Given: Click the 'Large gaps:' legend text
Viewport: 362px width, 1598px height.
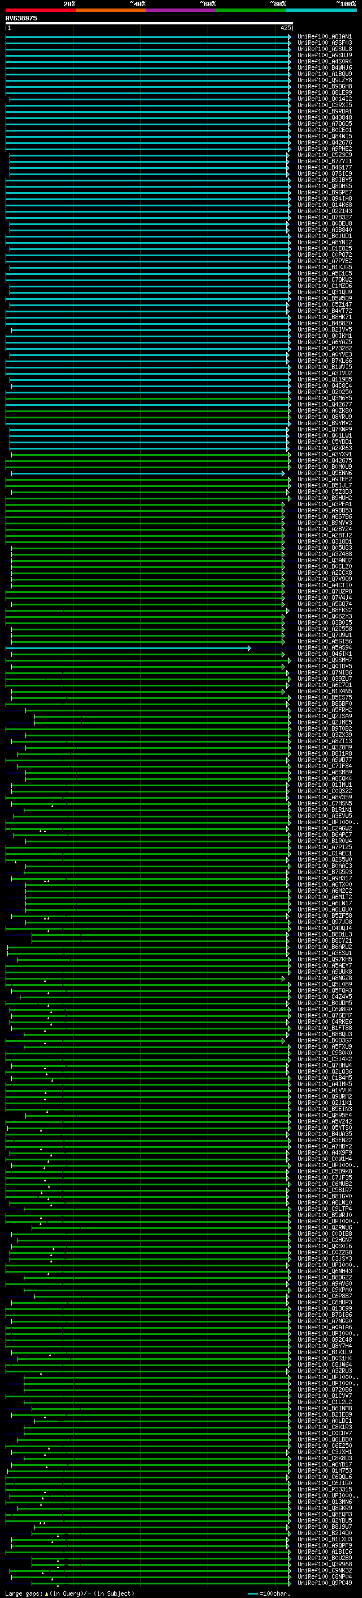Looking at the screenshot, I should pyautogui.click(x=24, y=1593).
